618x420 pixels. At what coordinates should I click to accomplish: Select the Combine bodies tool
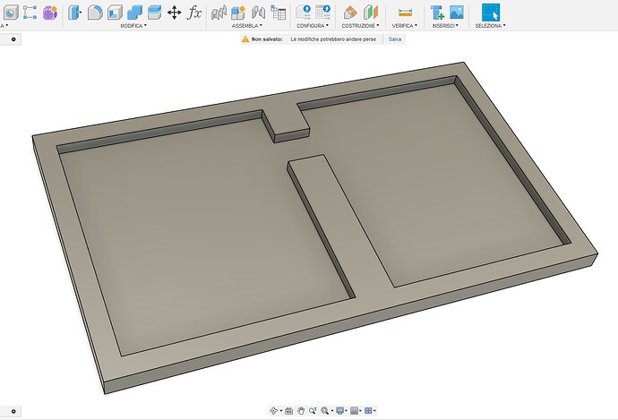(134, 13)
